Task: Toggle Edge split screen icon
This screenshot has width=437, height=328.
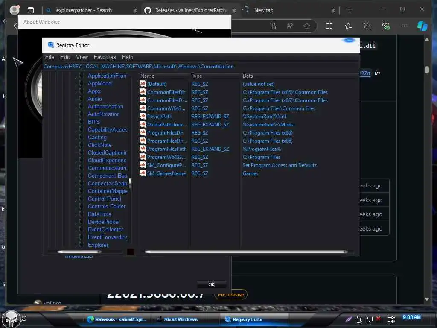Action: tap(329, 26)
